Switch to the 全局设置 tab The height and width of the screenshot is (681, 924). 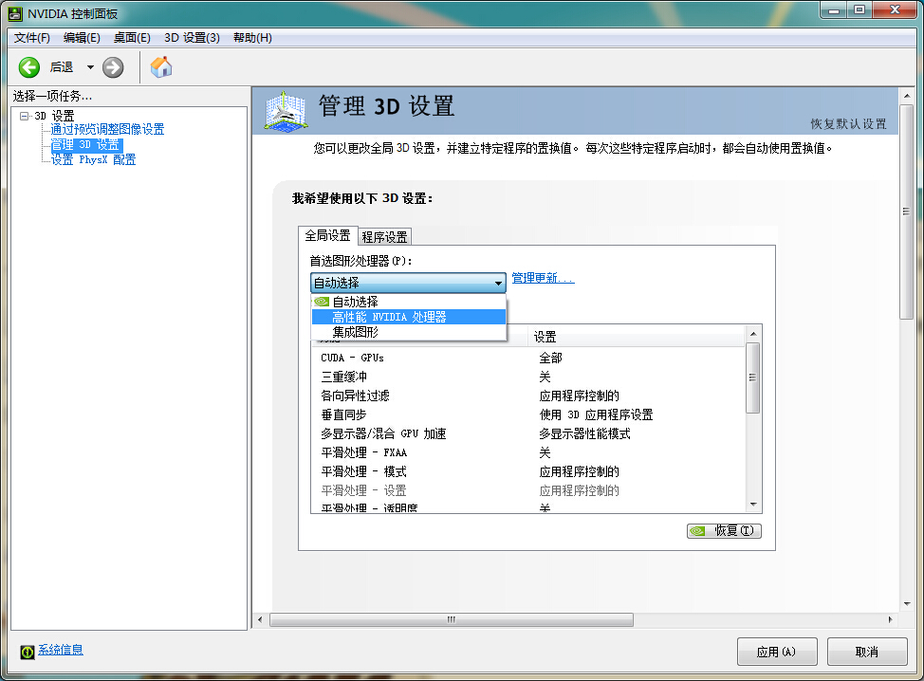327,235
